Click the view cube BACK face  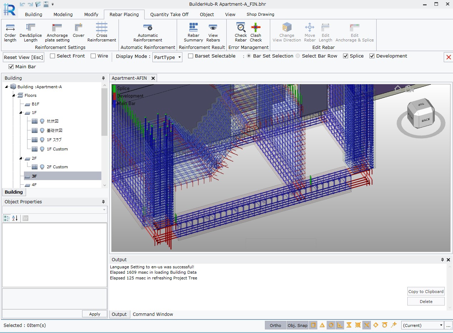click(426, 120)
